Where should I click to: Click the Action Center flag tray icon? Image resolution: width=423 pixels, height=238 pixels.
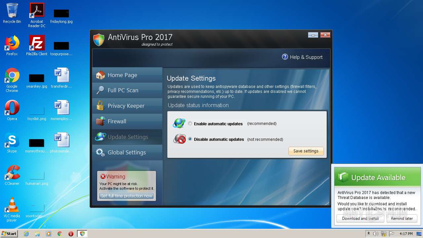point(392,234)
